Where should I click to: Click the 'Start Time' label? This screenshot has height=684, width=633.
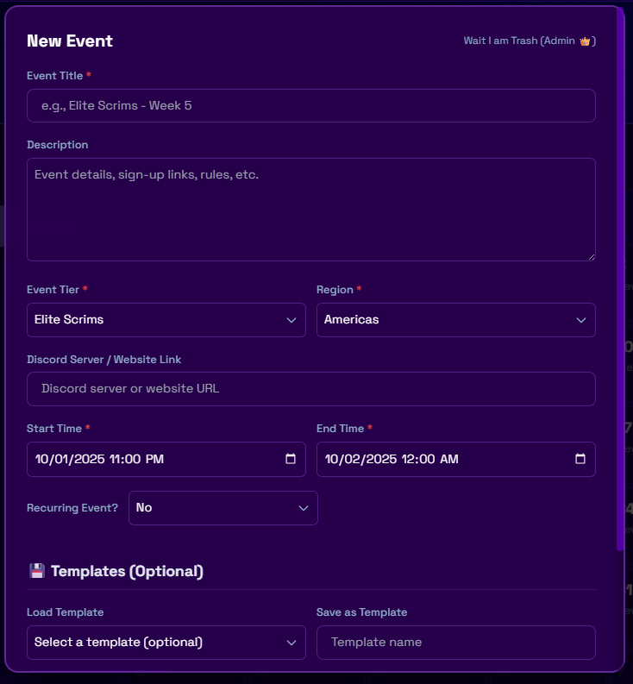click(54, 429)
